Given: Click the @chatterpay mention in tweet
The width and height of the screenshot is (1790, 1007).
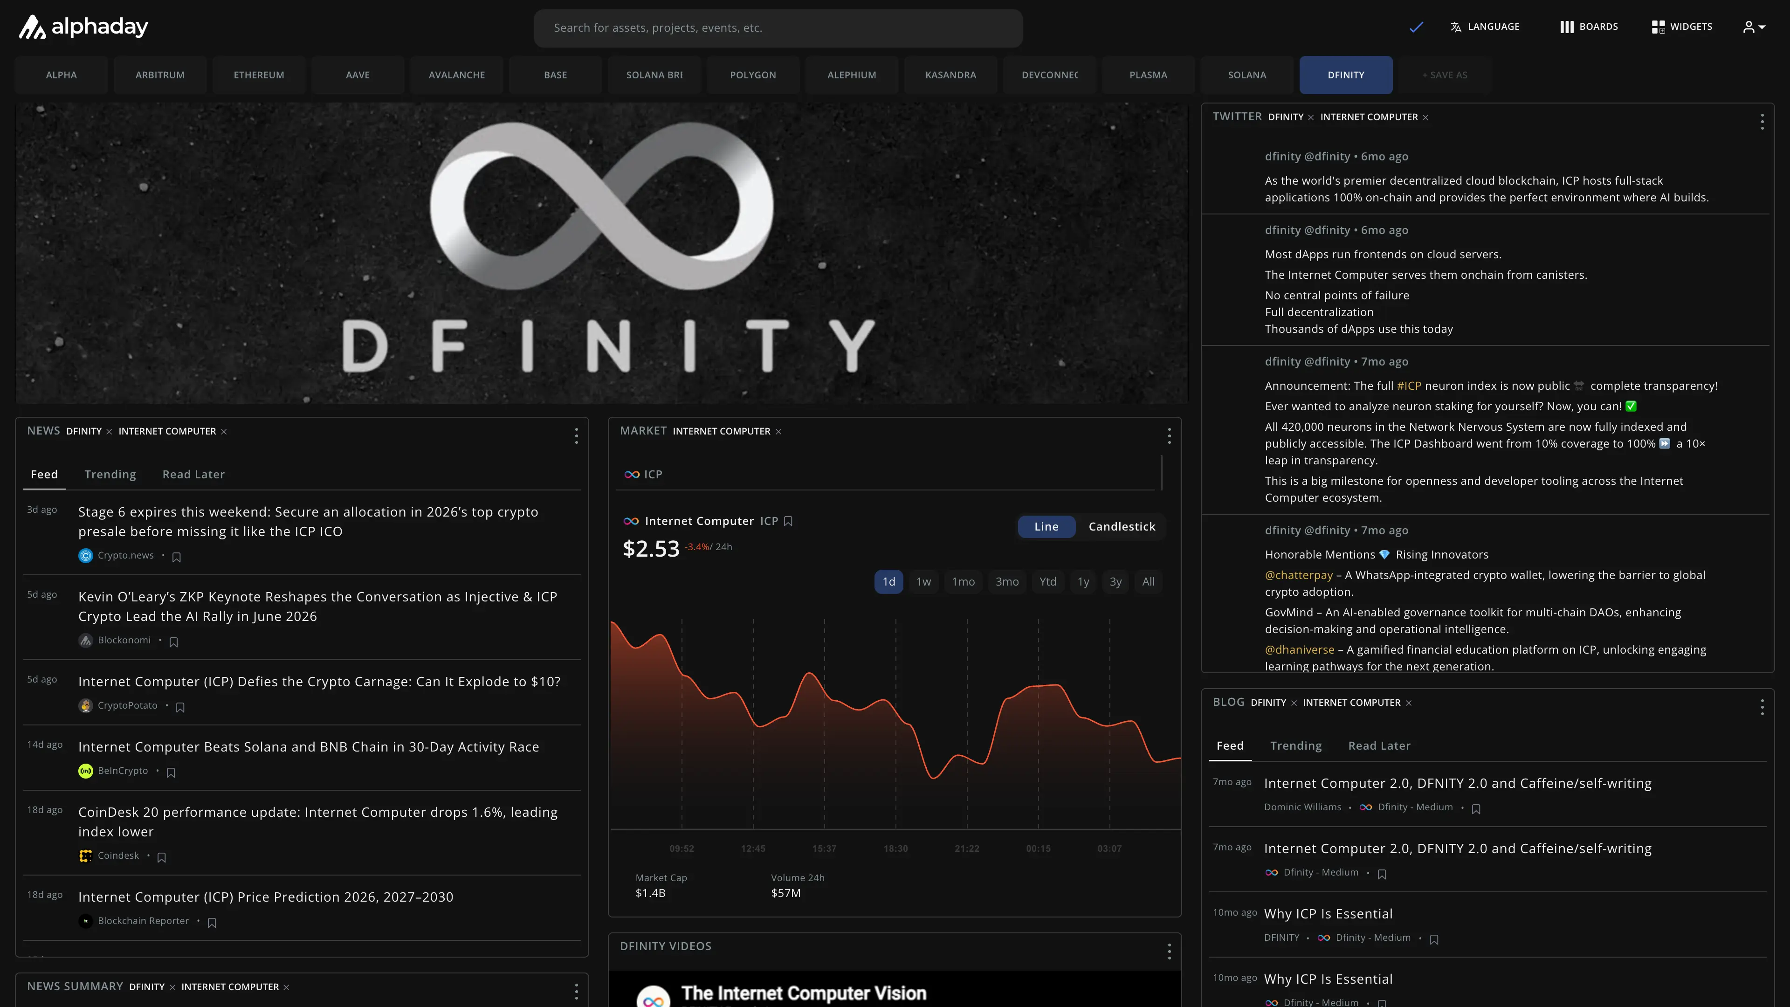Looking at the screenshot, I should pyautogui.click(x=1299, y=575).
